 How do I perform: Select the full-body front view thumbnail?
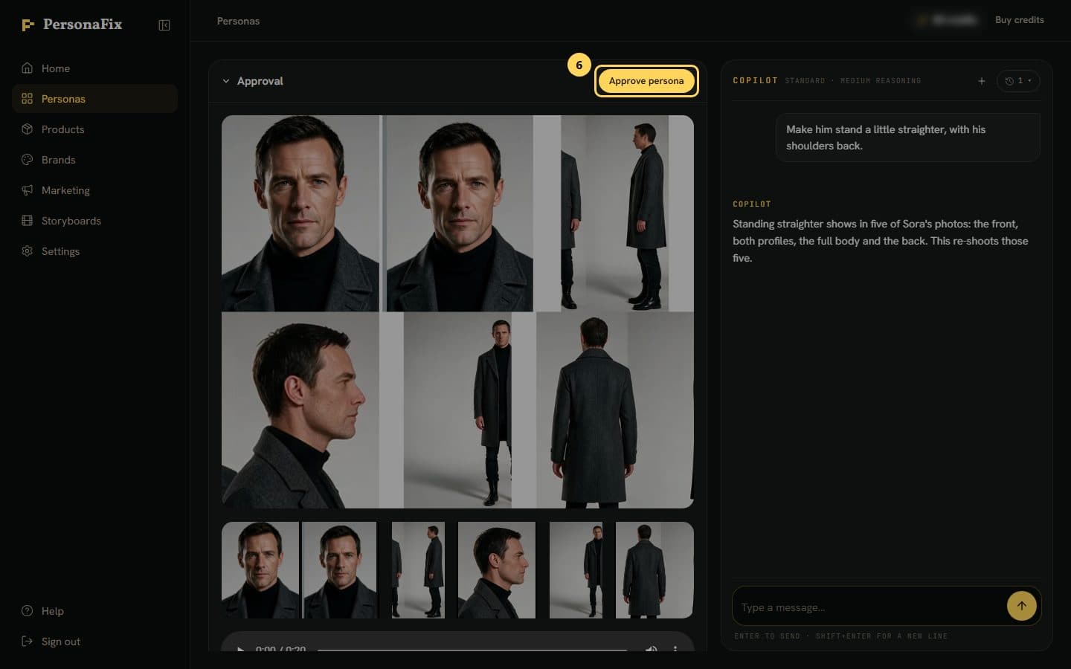click(576, 570)
